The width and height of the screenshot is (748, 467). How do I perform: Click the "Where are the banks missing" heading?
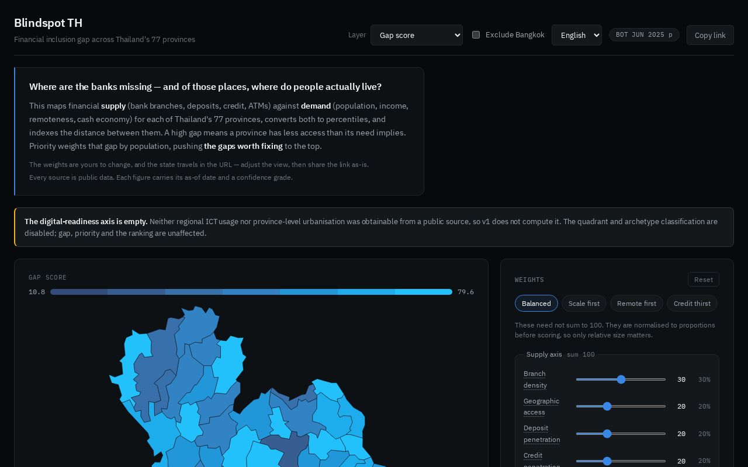point(205,86)
